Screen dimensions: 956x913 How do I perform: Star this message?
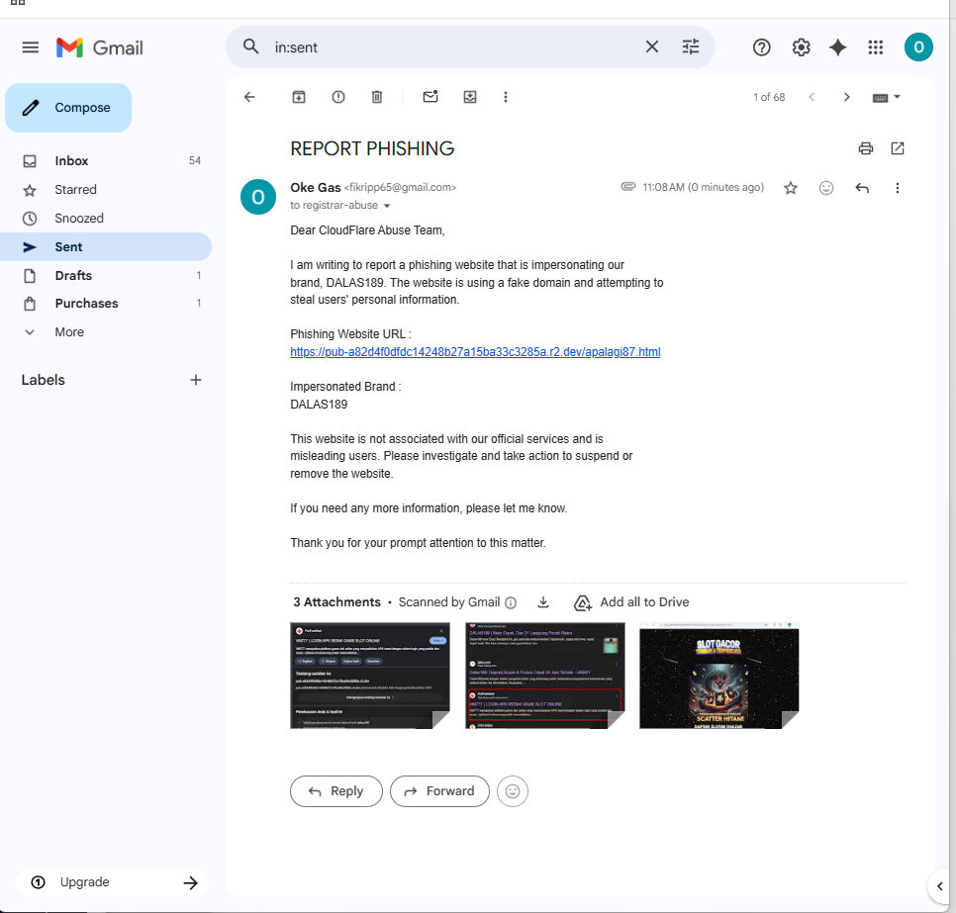791,188
